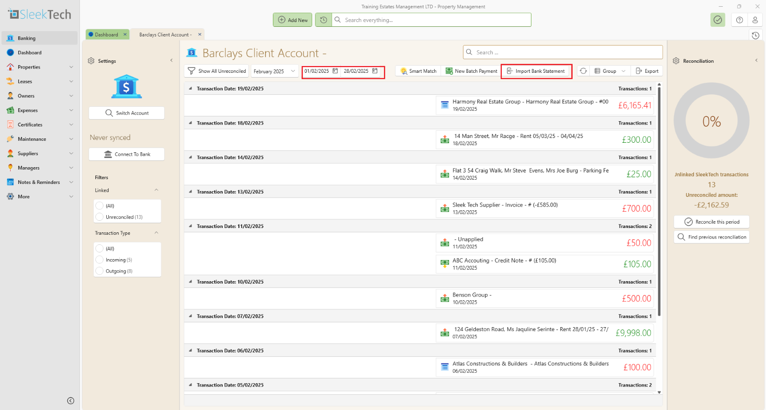Click the Search everything field
The width and height of the screenshot is (766, 410).
tap(431, 20)
